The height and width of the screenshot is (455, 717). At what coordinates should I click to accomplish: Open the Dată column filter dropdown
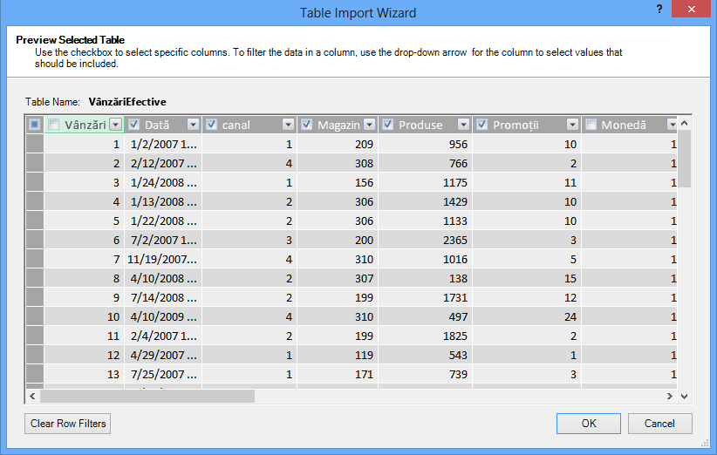pyautogui.click(x=194, y=125)
